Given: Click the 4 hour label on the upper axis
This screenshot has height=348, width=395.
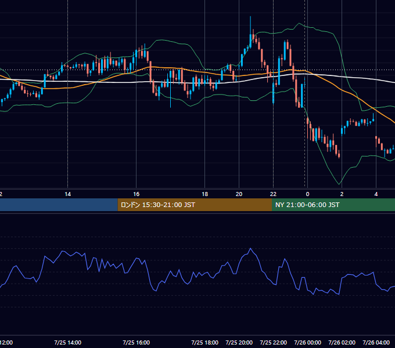Looking at the screenshot, I should tap(376, 194).
